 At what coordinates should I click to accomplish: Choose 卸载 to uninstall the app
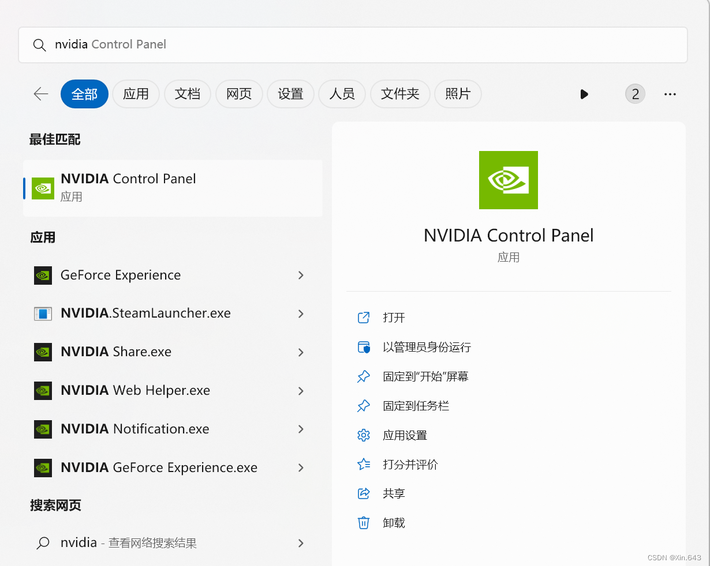click(394, 523)
